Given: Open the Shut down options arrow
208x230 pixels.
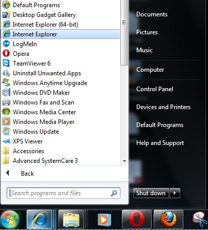Looking at the screenshot, I should point(175,193).
